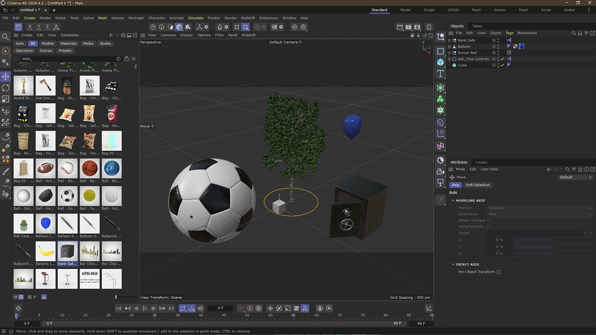Image resolution: width=596 pixels, height=335 pixels.
Task: Open the Simulate menu
Action: point(196,18)
